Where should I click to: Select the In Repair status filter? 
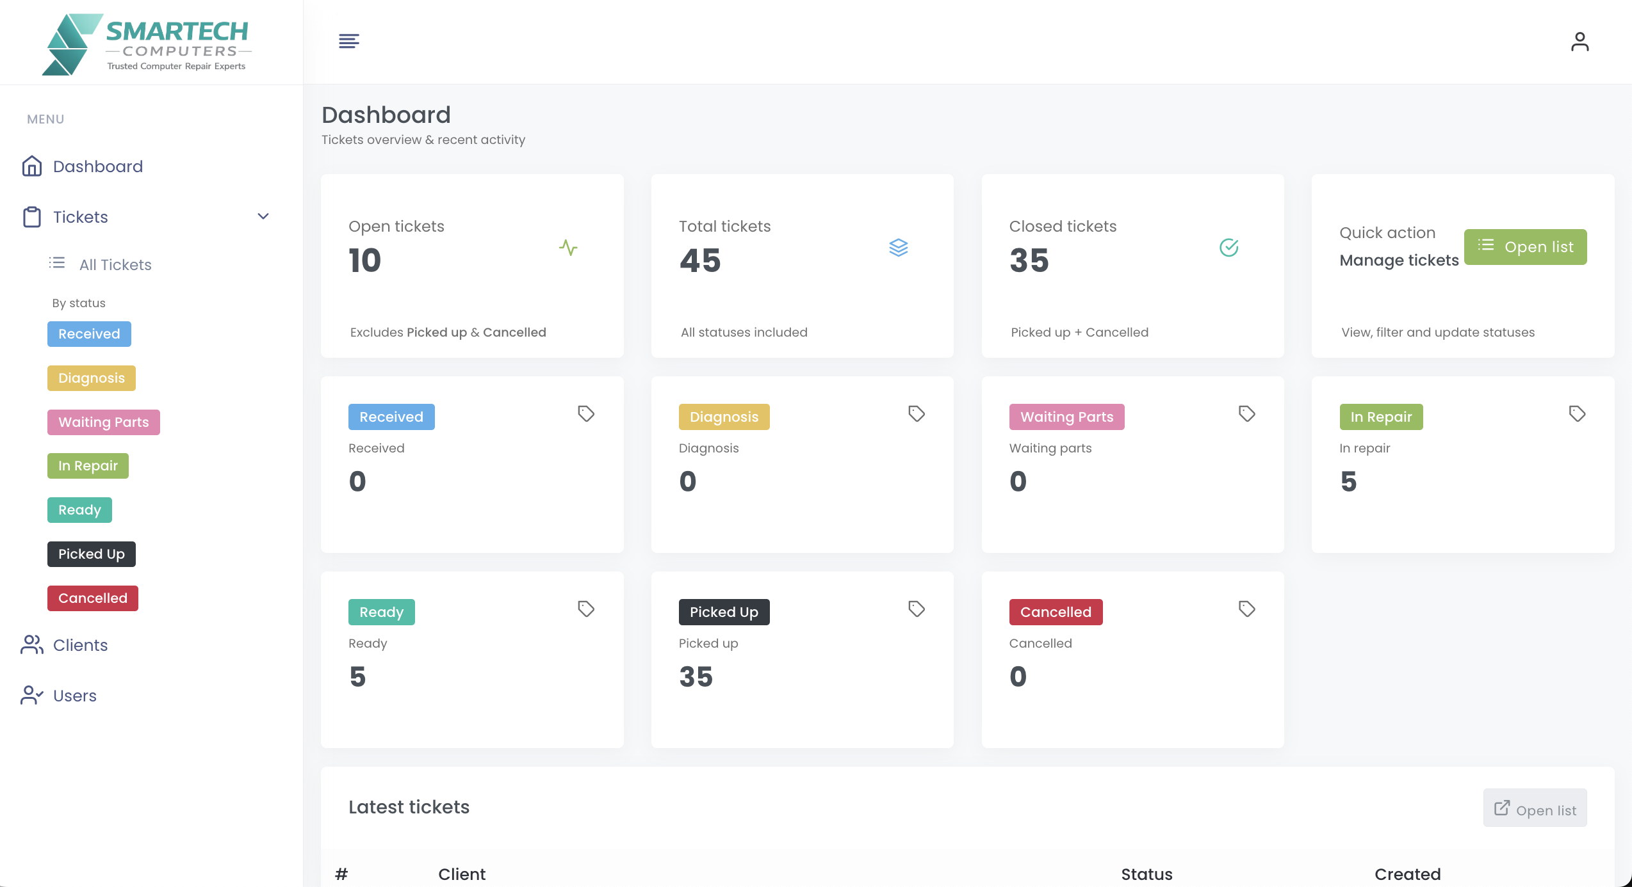click(88, 465)
